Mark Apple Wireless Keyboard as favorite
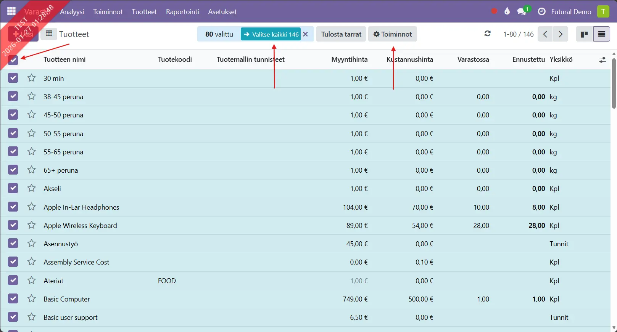This screenshot has width=617, height=332. click(x=32, y=225)
